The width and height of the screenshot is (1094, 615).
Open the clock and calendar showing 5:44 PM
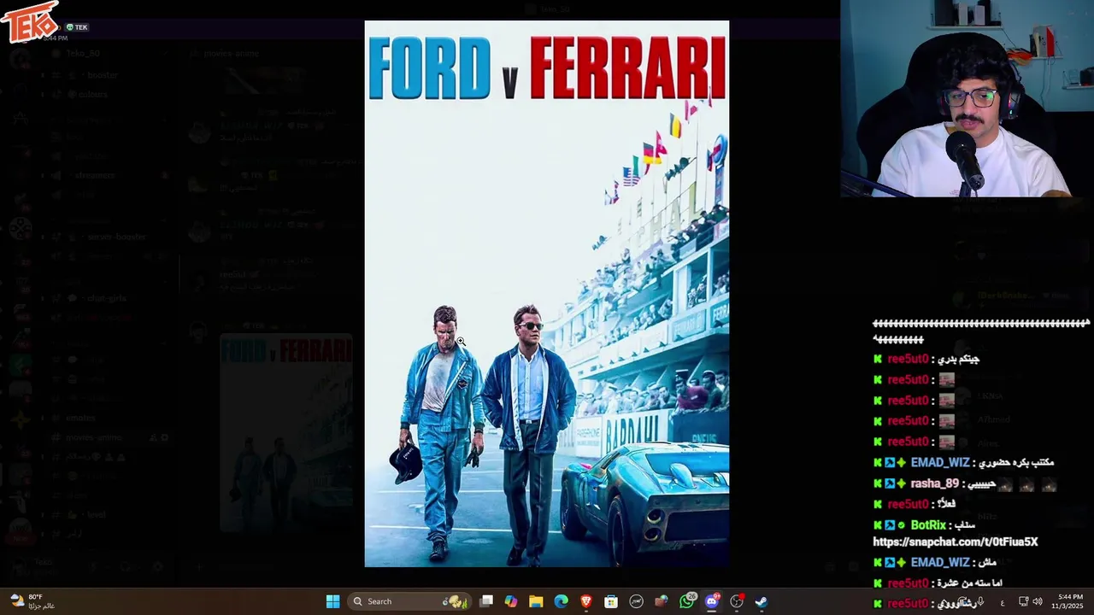(x=1069, y=601)
